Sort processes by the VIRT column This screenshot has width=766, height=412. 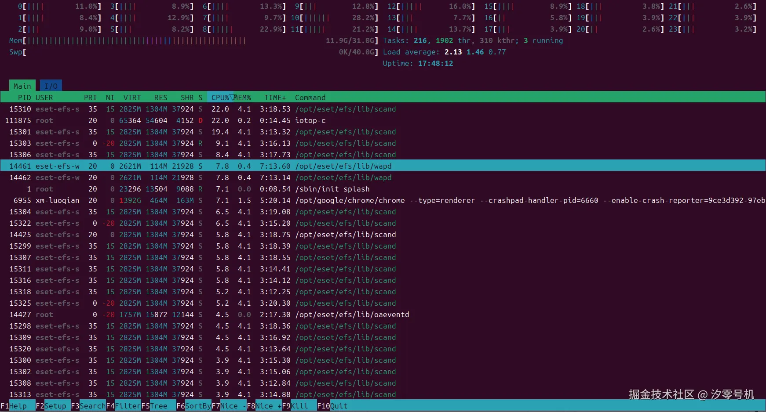(x=132, y=98)
